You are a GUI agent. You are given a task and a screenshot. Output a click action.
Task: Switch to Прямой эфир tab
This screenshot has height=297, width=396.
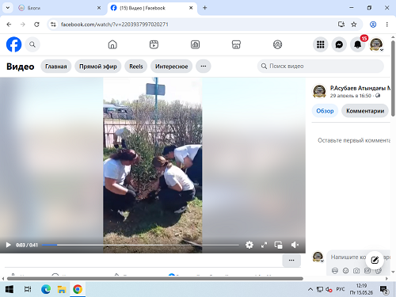tap(98, 67)
